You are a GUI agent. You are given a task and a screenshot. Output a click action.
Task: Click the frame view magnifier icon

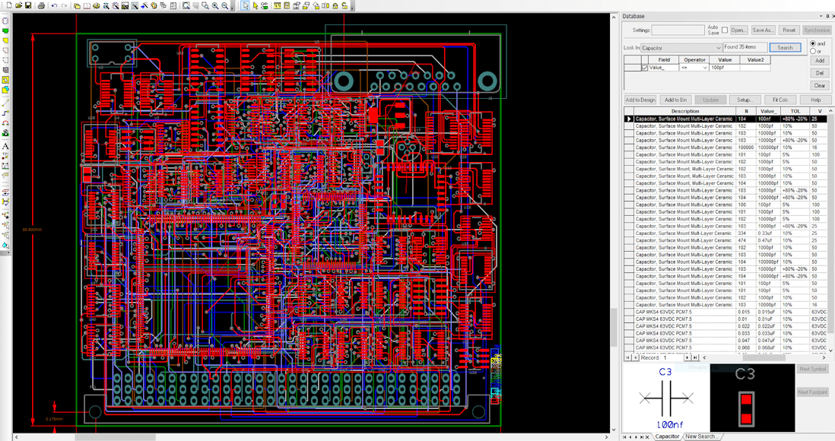[x=186, y=5]
